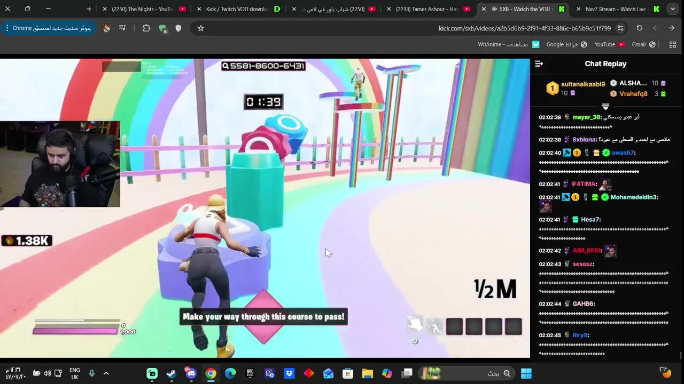Click username sesesz in chat
This screenshot has height=384, width=684.
pos(582,265)
